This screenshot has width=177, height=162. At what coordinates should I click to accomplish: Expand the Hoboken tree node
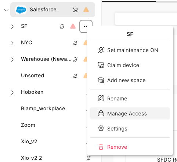(x=12, y=92)
